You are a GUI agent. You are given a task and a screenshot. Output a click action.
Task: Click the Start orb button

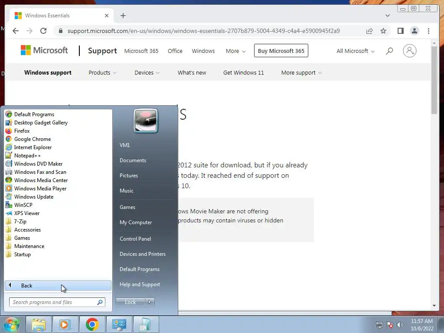[x=11, y=324]
